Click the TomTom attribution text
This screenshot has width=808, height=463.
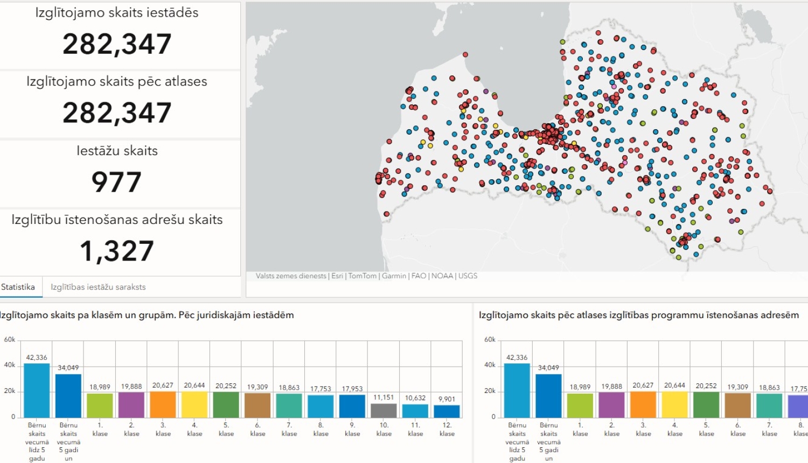pos(363,276)
